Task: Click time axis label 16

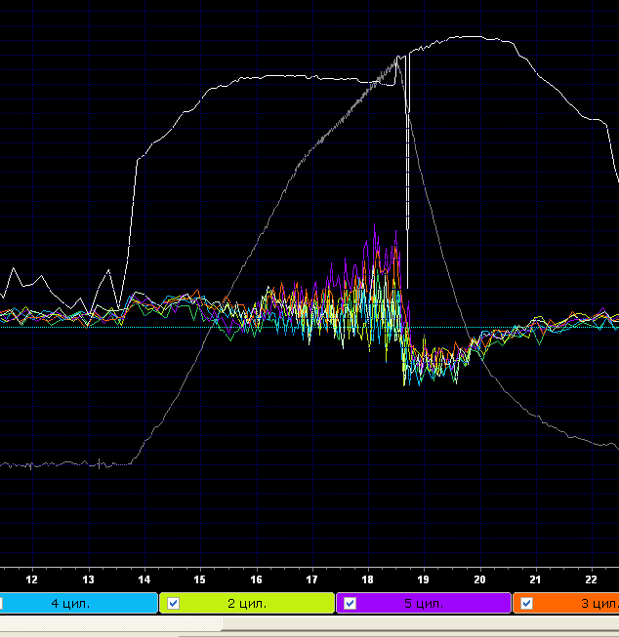Action: (256, 579)
